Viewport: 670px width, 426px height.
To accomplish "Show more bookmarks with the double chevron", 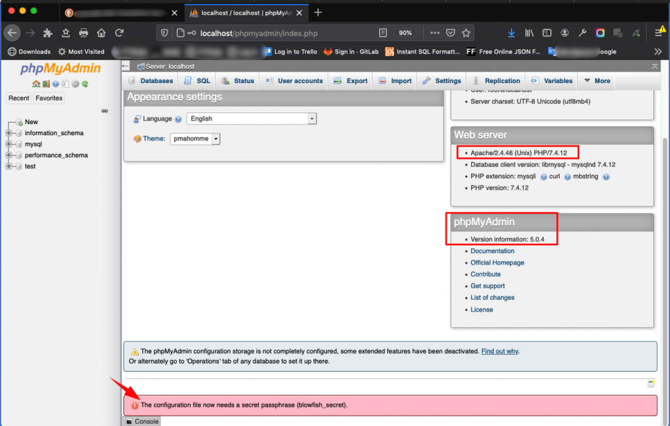I will point(658,52).
